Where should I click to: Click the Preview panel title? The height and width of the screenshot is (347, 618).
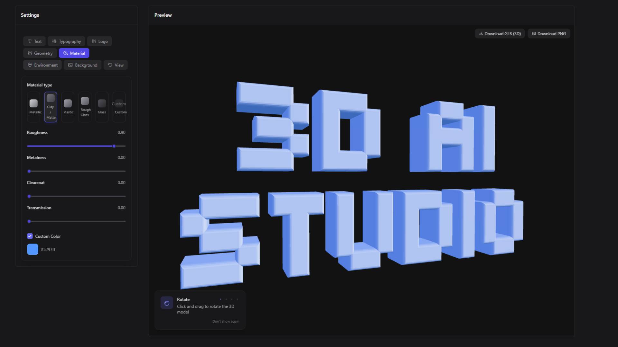[163, 15]
